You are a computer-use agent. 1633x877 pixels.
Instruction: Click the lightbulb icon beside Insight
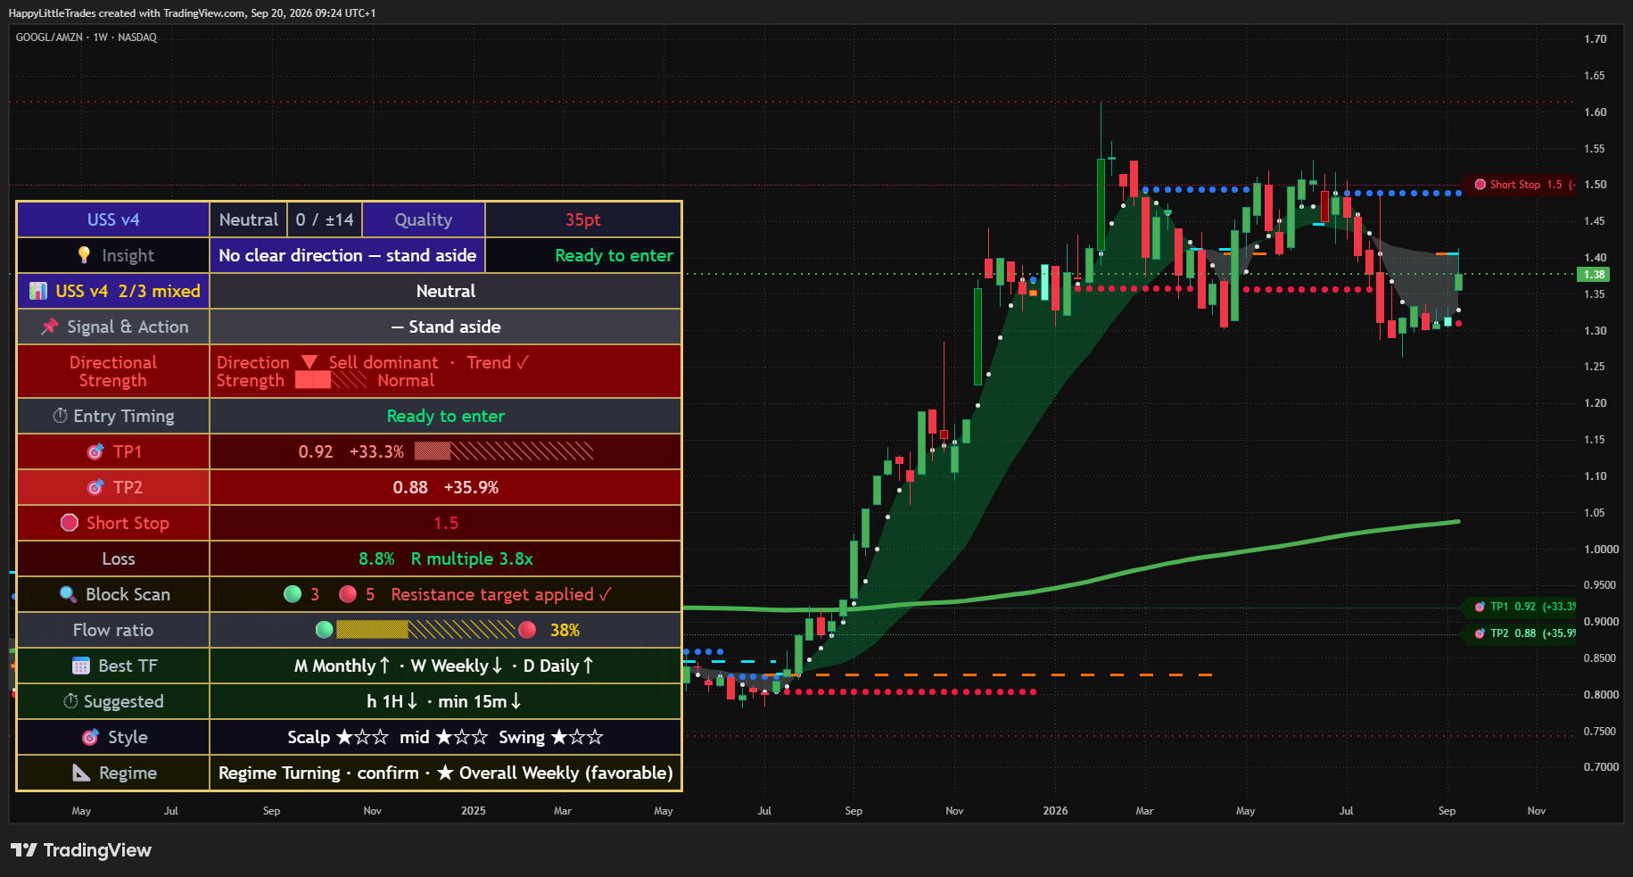click(x=84, y=255)
